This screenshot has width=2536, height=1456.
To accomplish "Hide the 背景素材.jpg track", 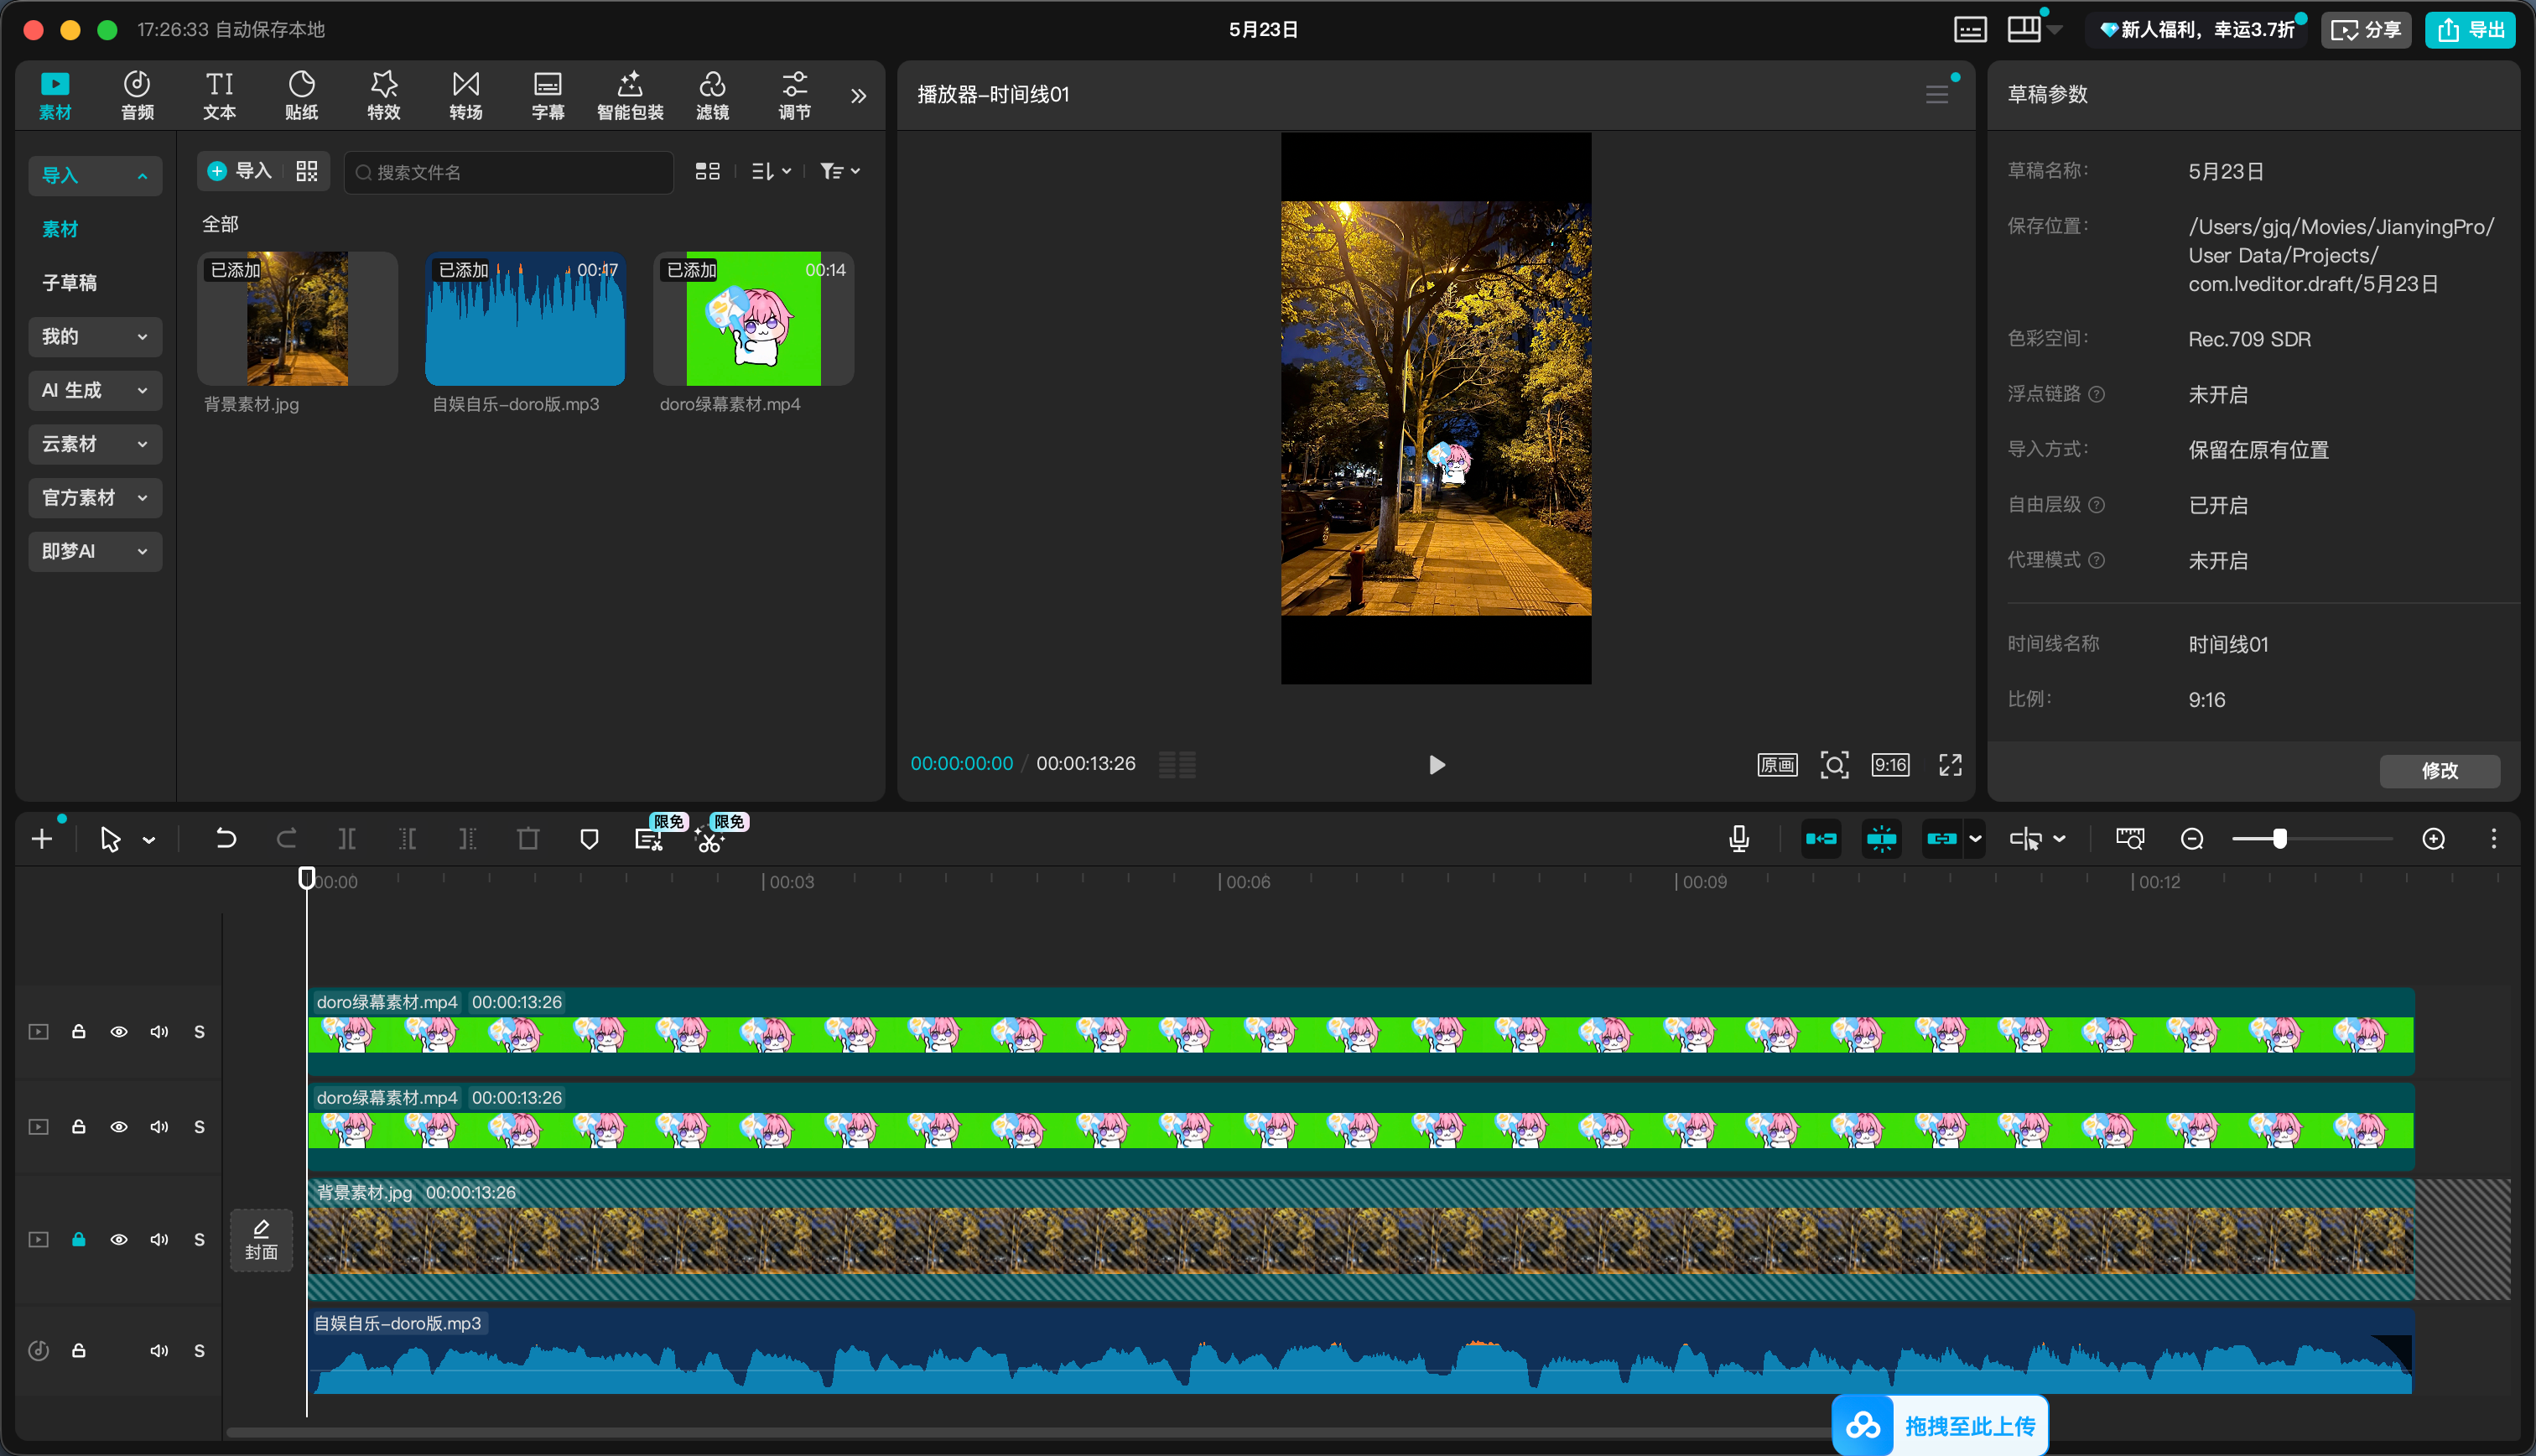I will point(119,1240).
